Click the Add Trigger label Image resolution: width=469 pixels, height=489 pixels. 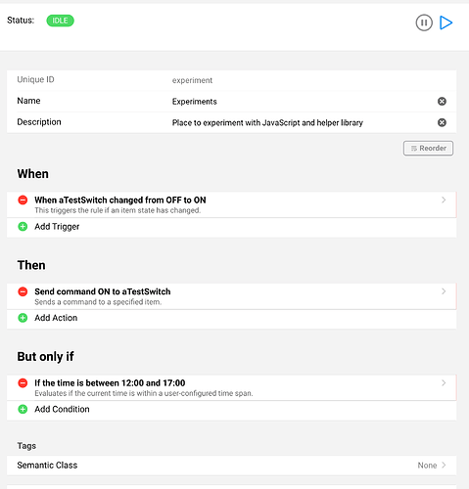[x=57, y=227]
